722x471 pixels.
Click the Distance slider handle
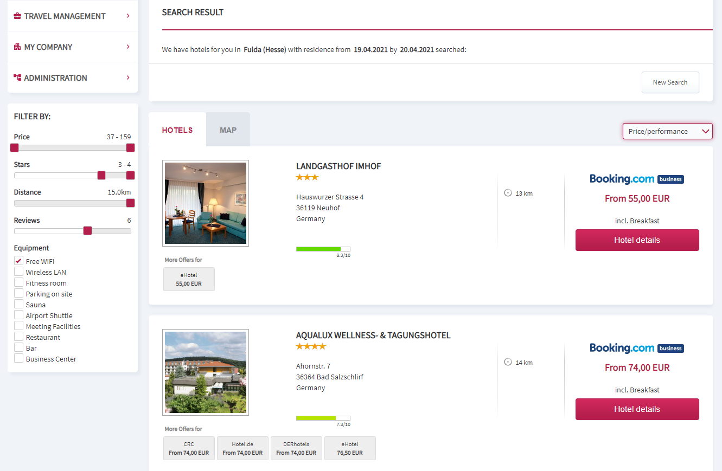click(x=130, y=203)
